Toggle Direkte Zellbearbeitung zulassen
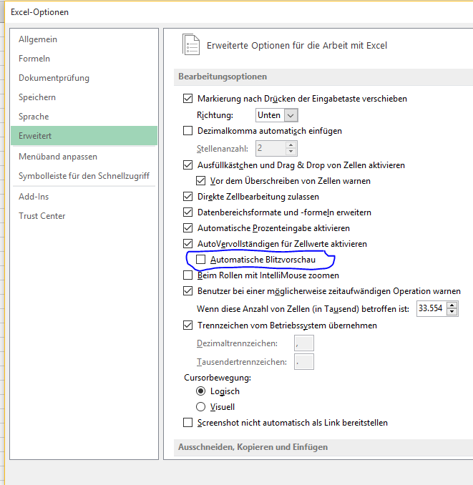Viewport: 473px width, 485px height. pos(187,197)
